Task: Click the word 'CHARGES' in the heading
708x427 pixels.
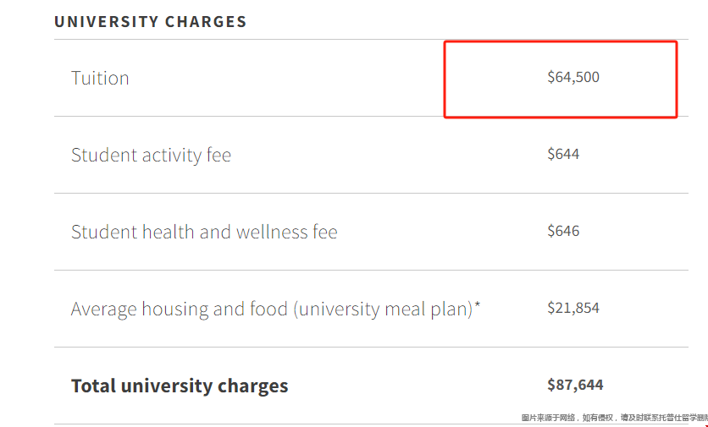Action: [x=206, y=22]
